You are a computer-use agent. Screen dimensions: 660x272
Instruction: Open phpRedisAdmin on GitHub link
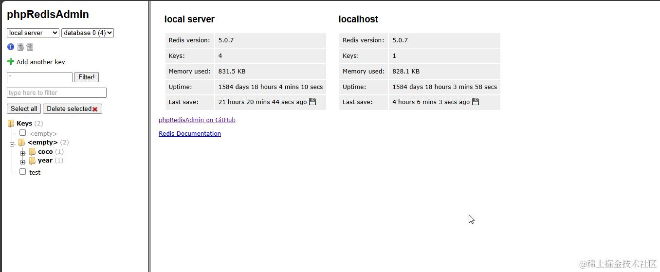(197, 120)
